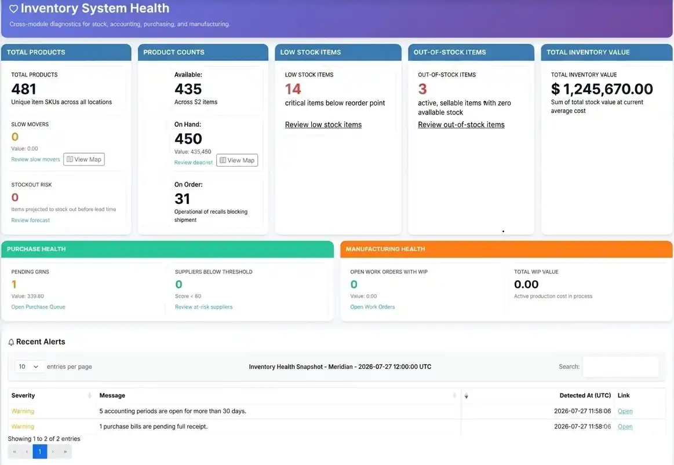
Task: Click the Product Counts card header
Action: click(203, 52)
